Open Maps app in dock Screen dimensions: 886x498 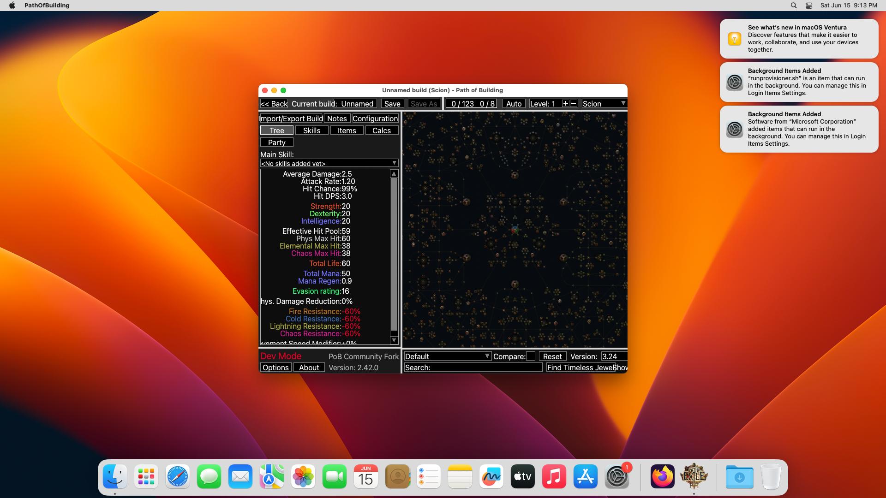[x=272, y=476]
